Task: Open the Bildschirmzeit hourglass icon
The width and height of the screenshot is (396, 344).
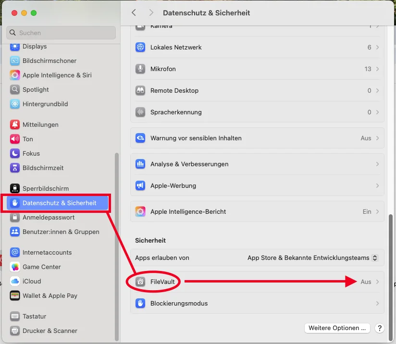Action: point(14,168)
